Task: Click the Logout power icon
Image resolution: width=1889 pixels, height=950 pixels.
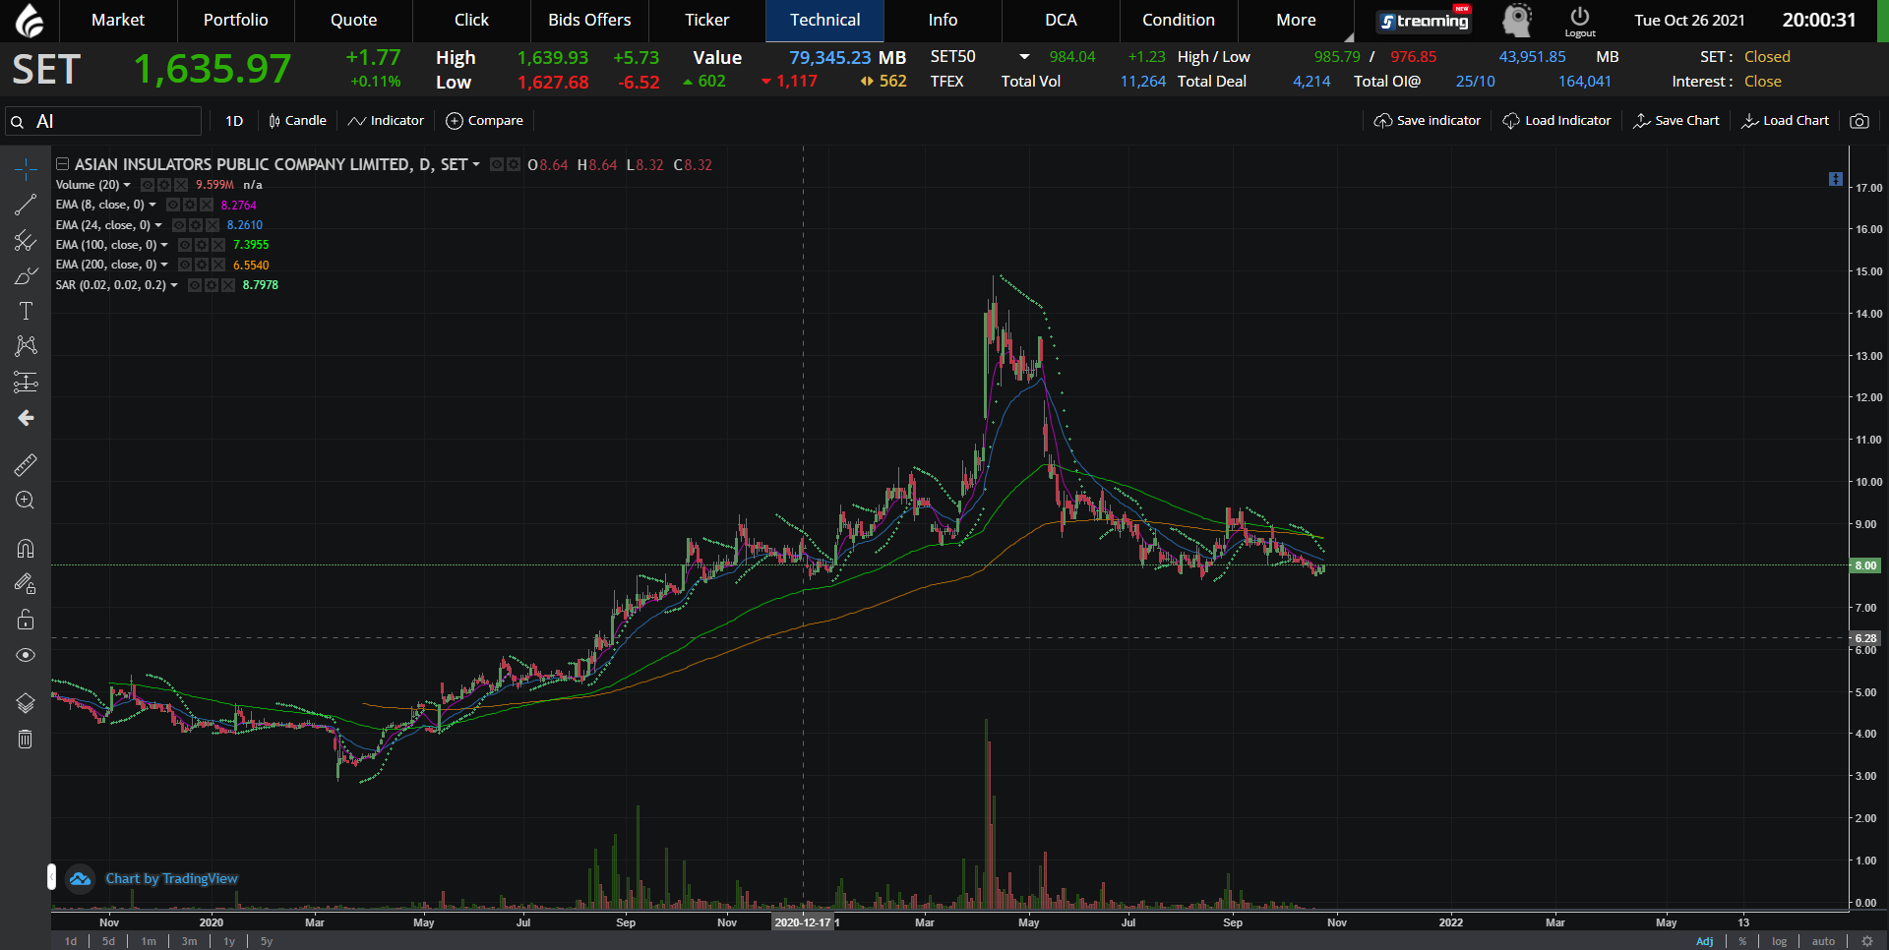Action: pos(1580,21)
